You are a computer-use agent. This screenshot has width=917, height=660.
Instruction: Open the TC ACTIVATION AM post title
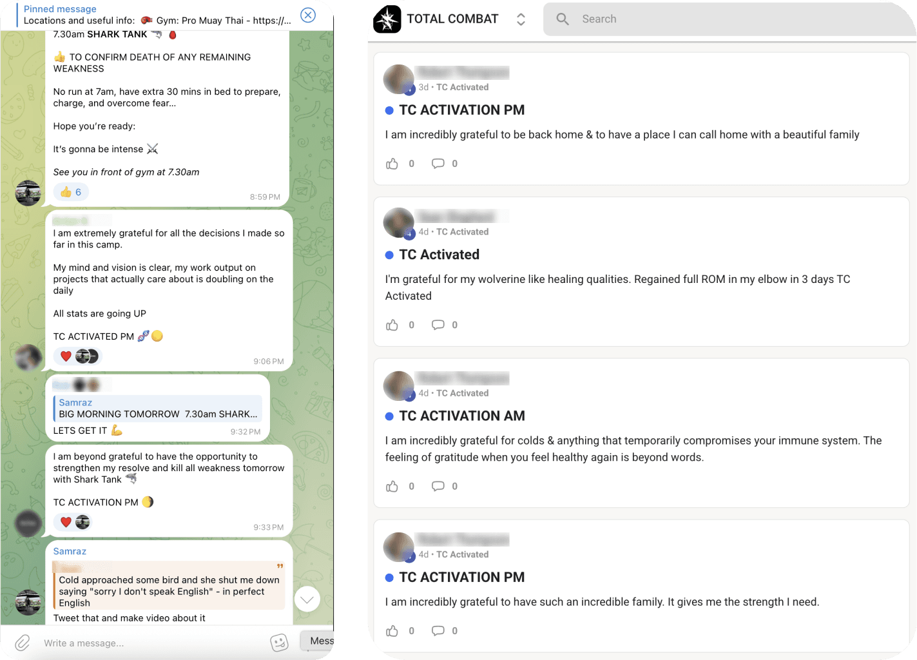[462, 416]
